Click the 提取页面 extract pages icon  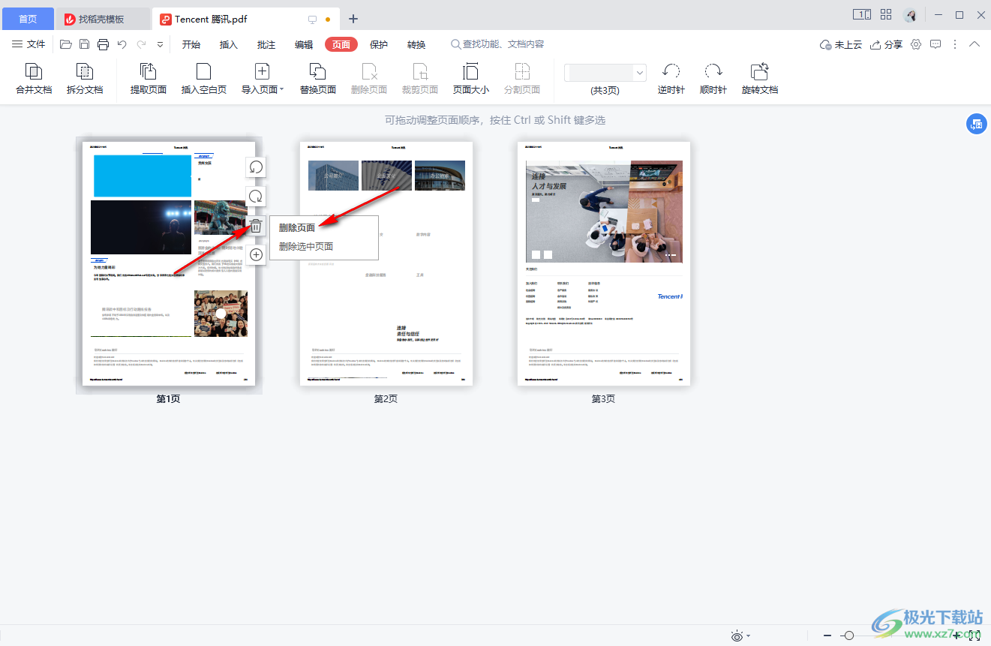click(149, 71)
